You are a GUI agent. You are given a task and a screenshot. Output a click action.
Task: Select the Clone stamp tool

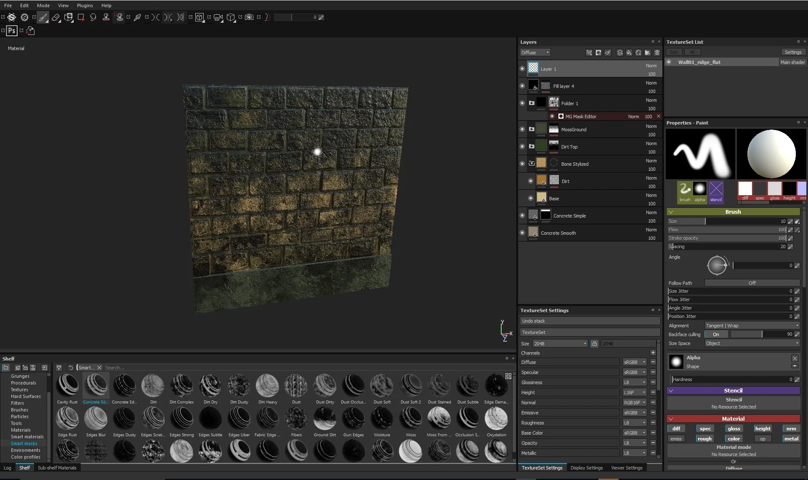point(106,17)
